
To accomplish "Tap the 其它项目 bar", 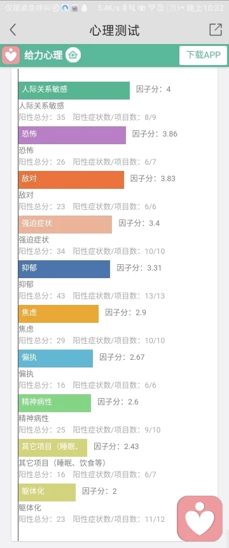I will point(53,448).
